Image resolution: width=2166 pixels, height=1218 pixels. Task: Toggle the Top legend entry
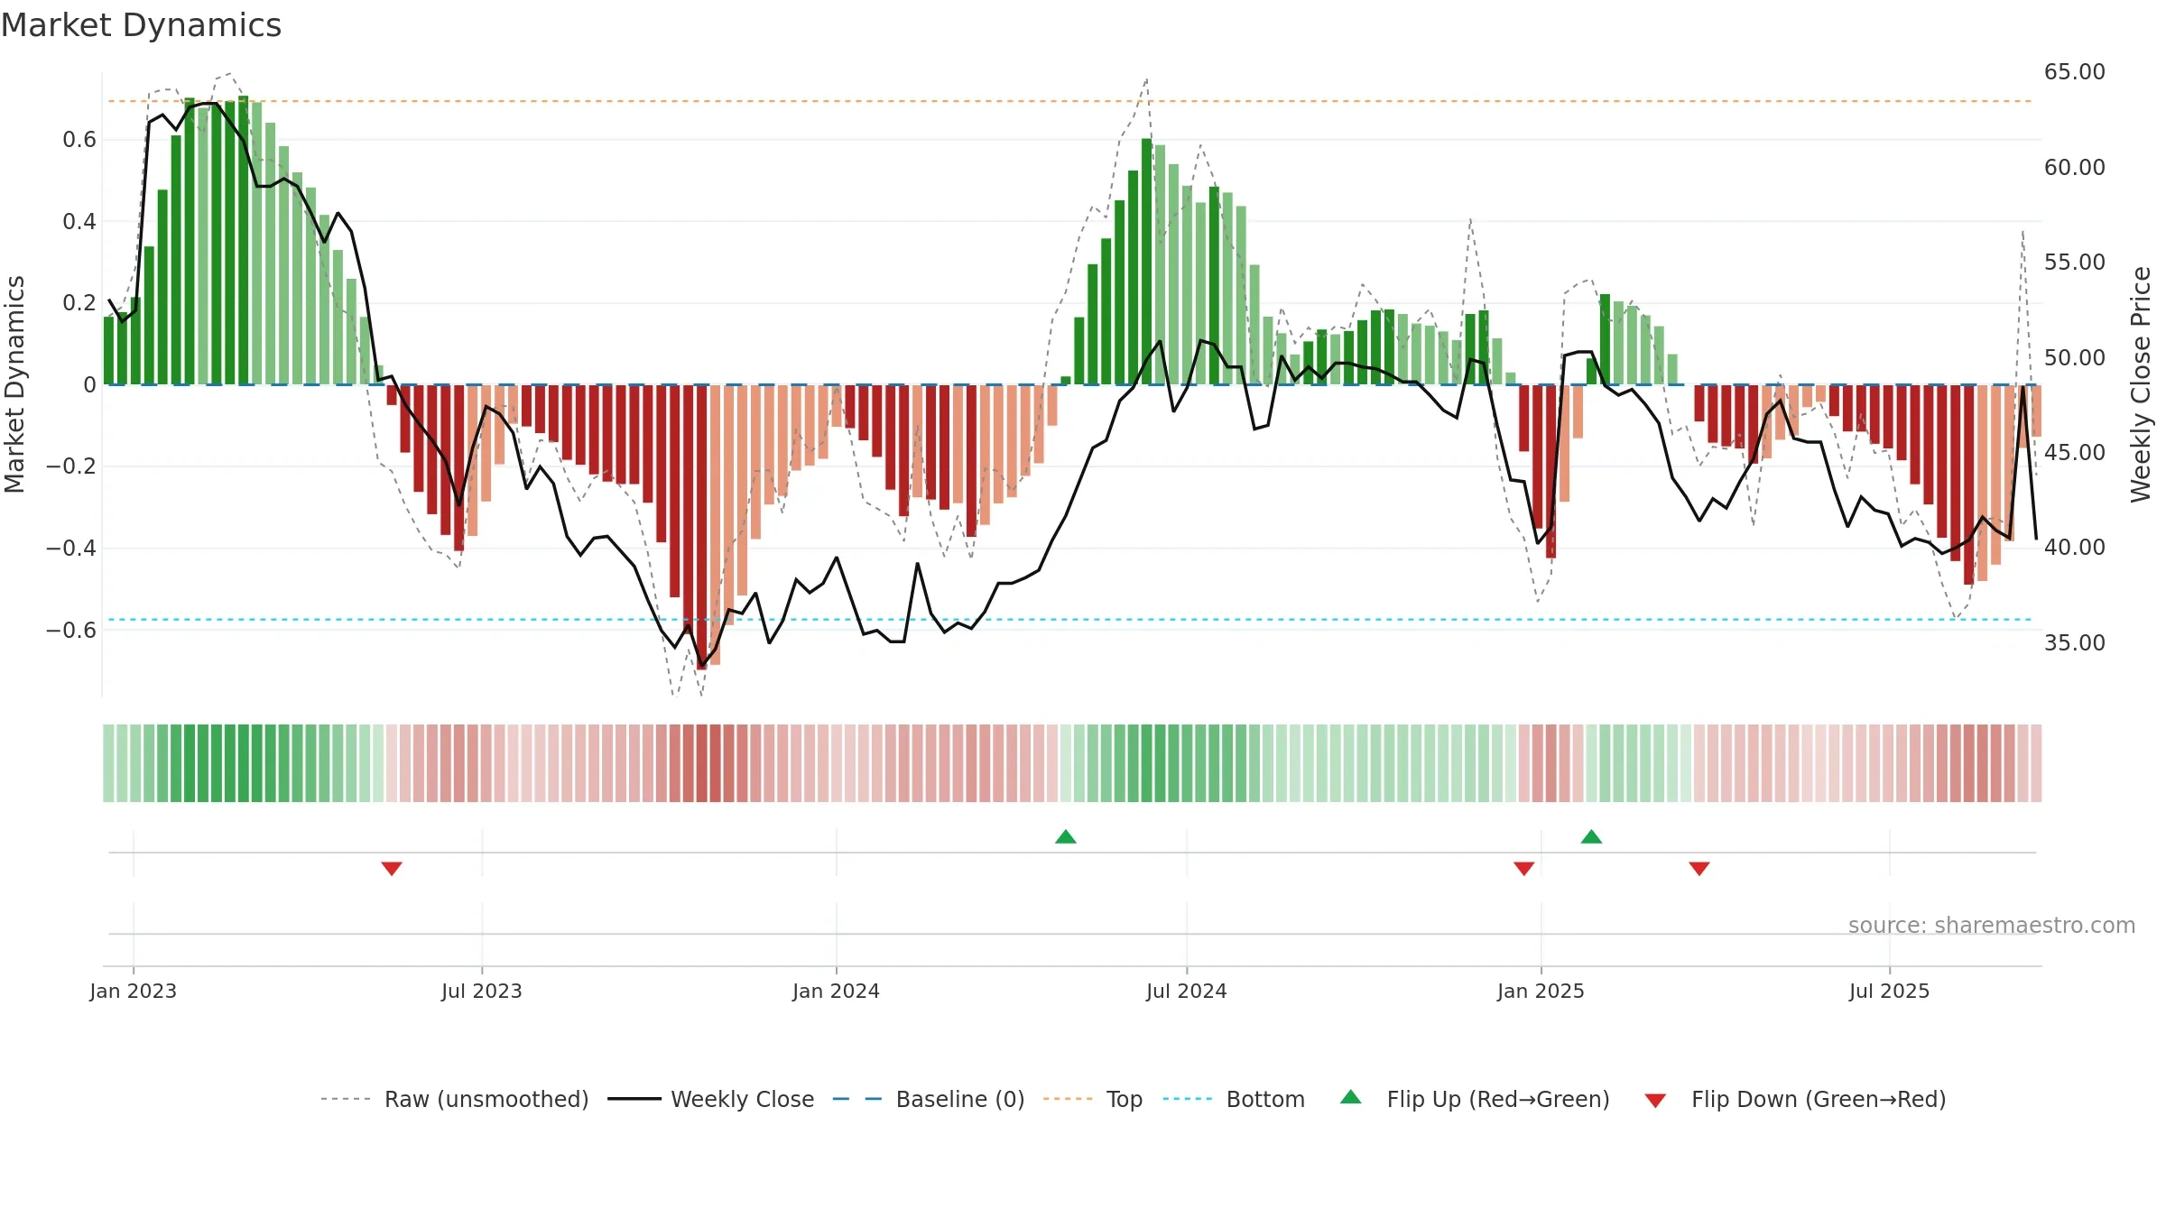(x=1092, y=1099)
